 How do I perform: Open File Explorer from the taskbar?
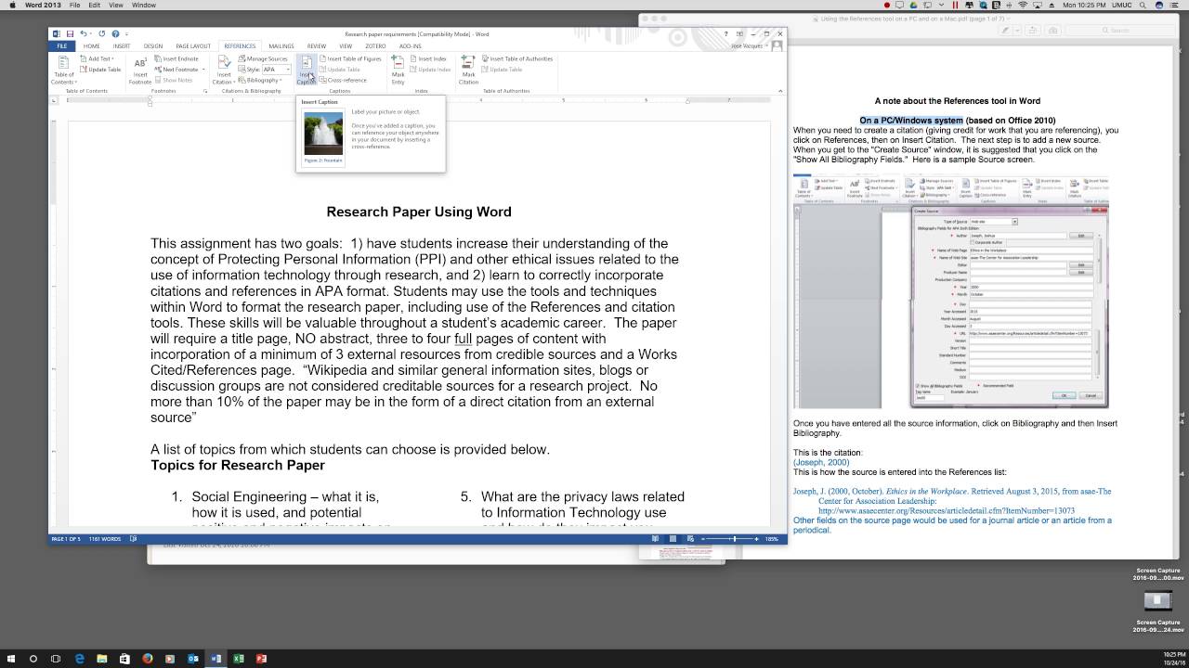click(102, 659)
